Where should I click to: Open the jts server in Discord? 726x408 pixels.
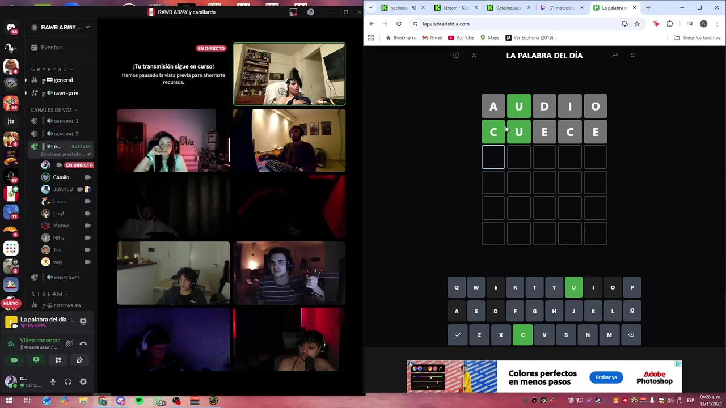(x=11, y=121)
